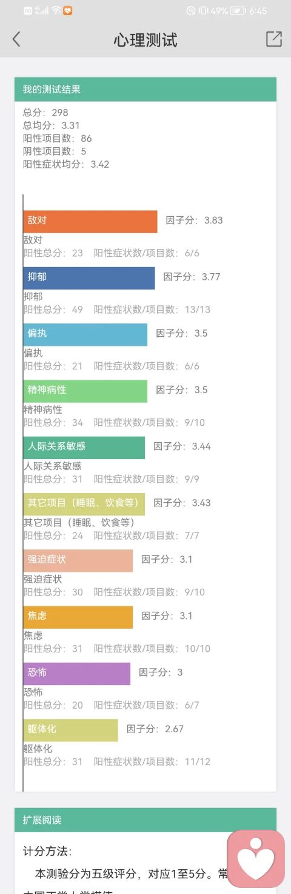The width and height of the screenshot is (291, 894).
Task: Select the orange 焦虑 bar
Action: 78,617
